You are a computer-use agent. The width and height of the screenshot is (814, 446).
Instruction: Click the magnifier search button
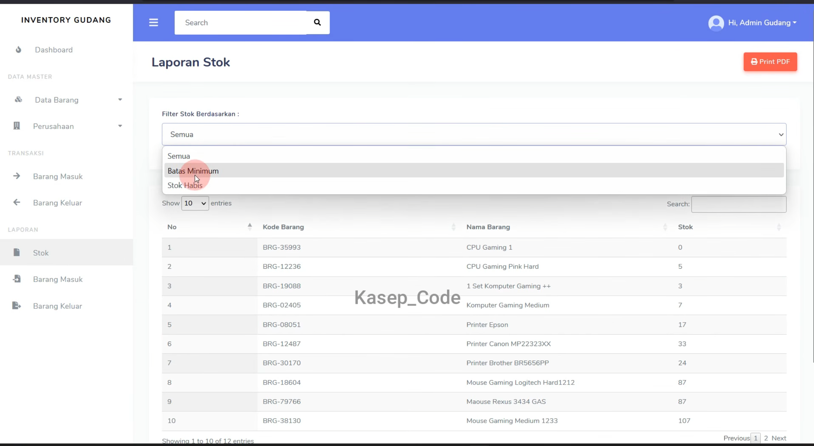tap(318, 23)
